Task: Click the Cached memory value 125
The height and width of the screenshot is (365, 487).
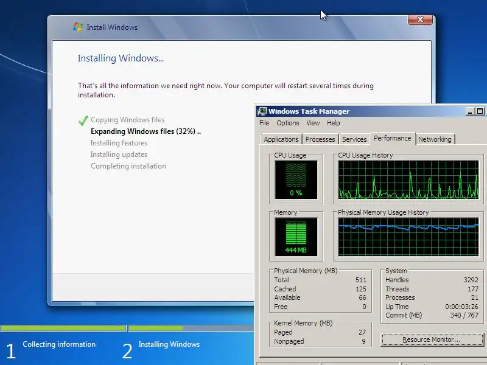Action: [x=361, y=289]
